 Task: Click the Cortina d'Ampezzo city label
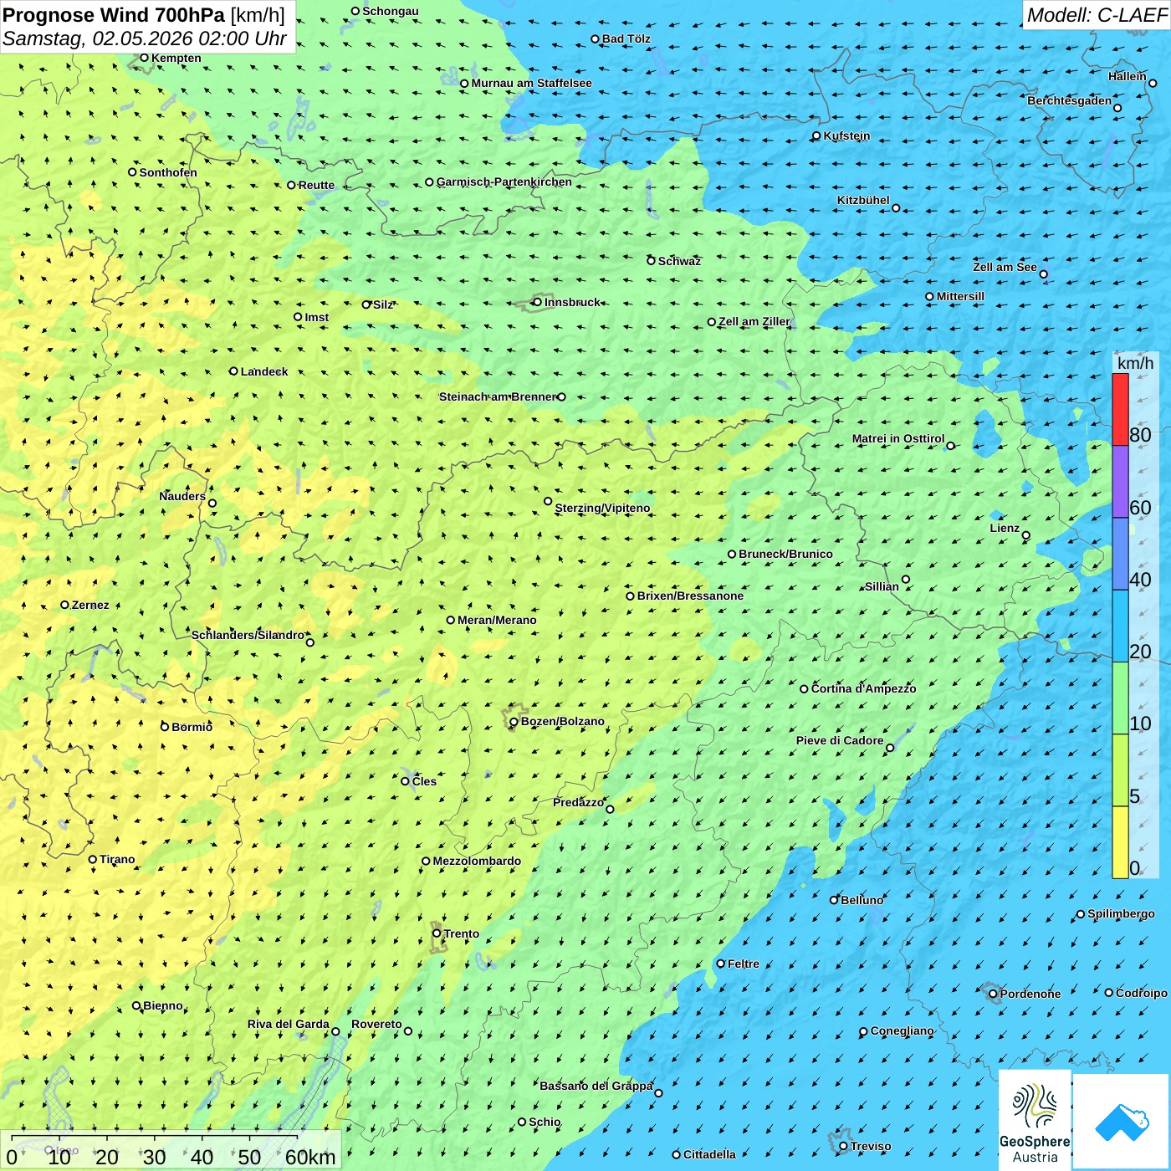(863, 688)
